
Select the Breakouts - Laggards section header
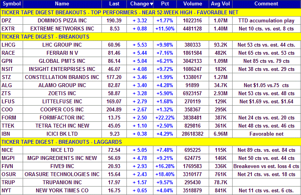151,142
